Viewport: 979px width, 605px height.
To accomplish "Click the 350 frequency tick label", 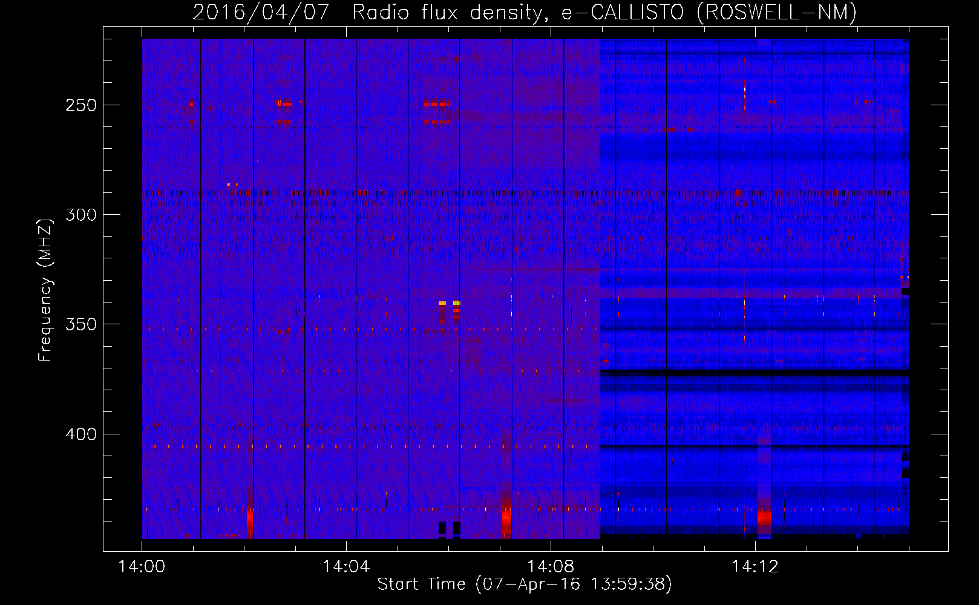I will (x=81, y=324).
